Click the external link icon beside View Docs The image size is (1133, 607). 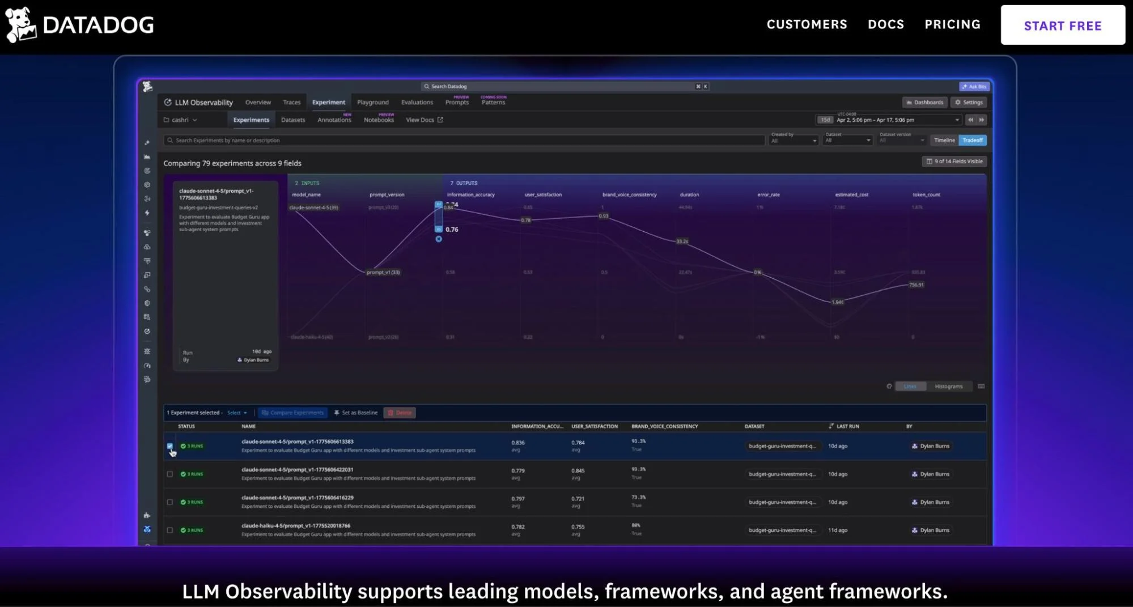coord(440,120)
